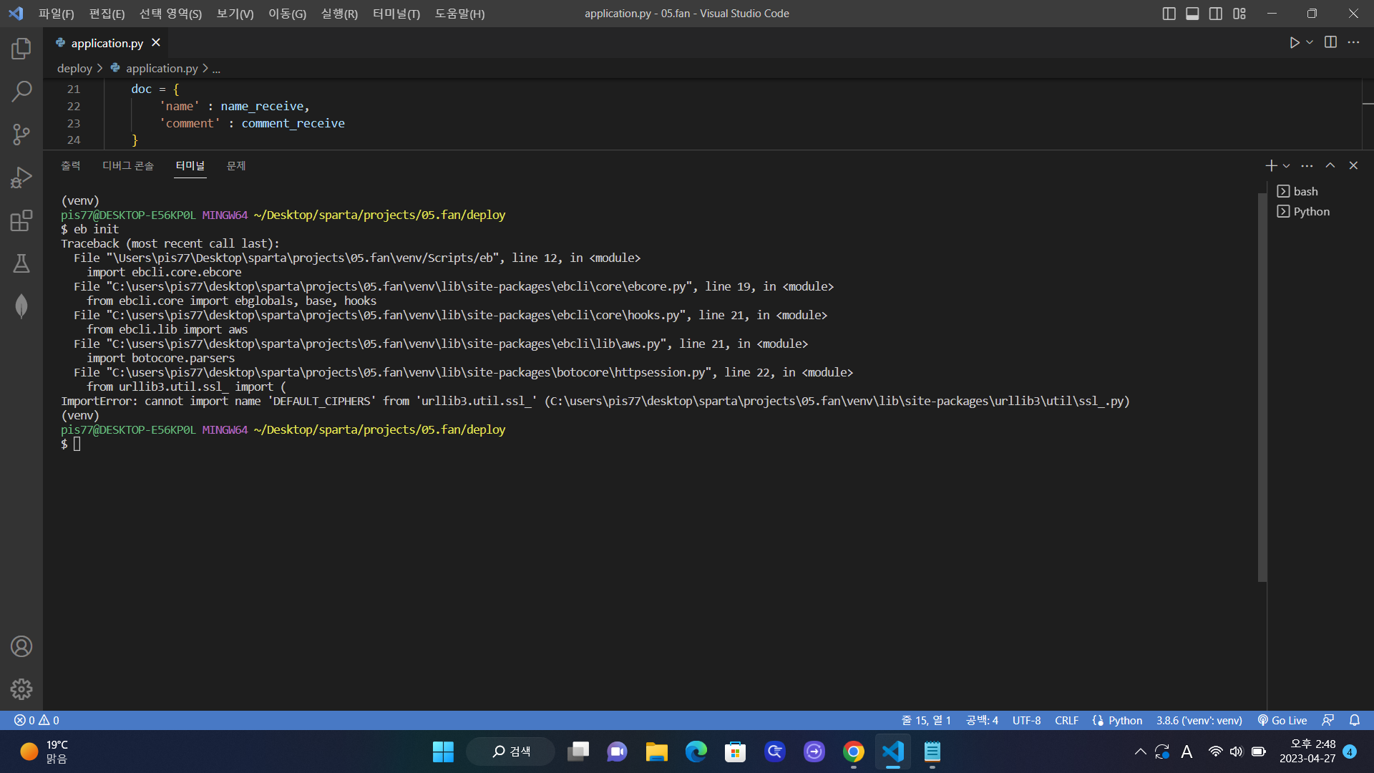Open Google Chrome from taskbar

click(x=853, y=752)
